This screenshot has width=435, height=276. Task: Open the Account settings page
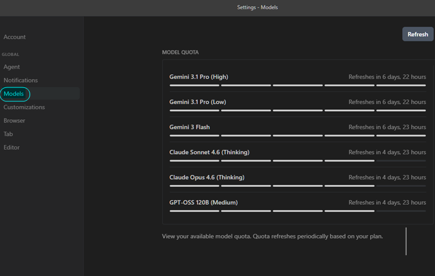coord(14,37)
